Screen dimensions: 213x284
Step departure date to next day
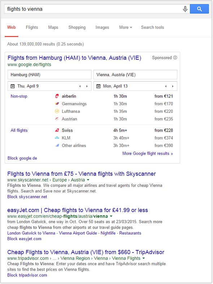87,86
